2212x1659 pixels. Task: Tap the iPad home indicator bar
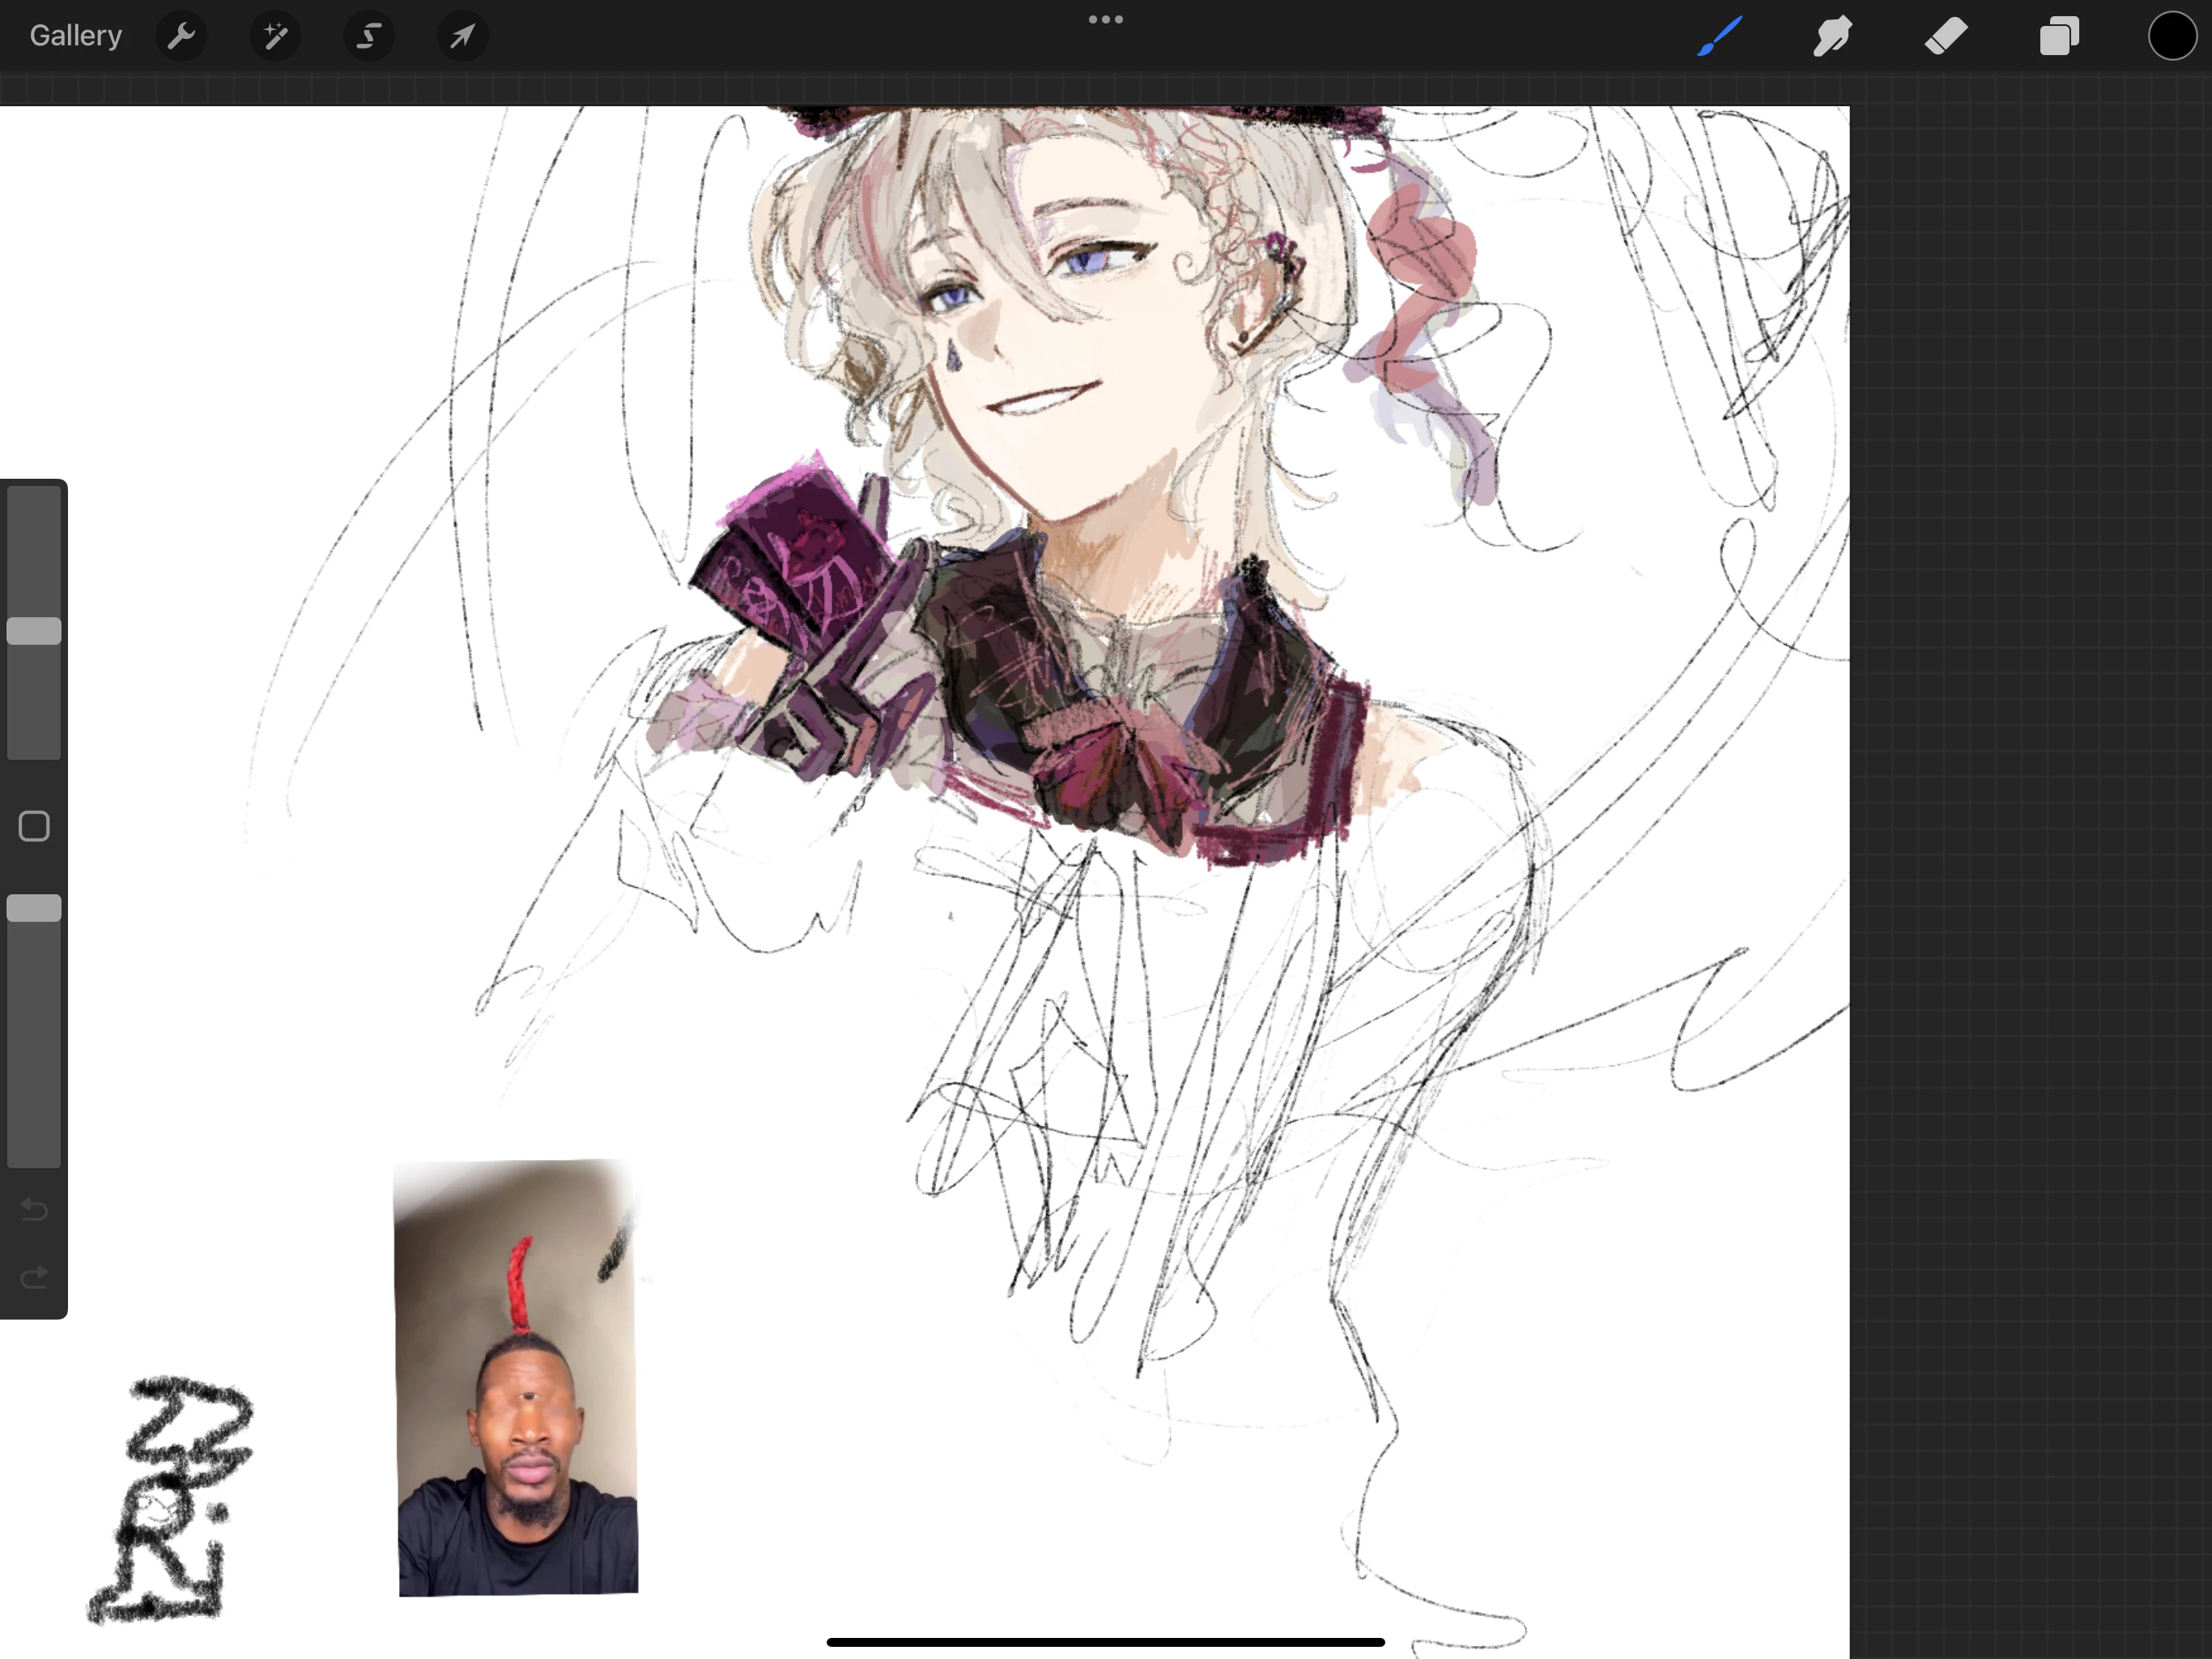click(x=1105, y=1642)
